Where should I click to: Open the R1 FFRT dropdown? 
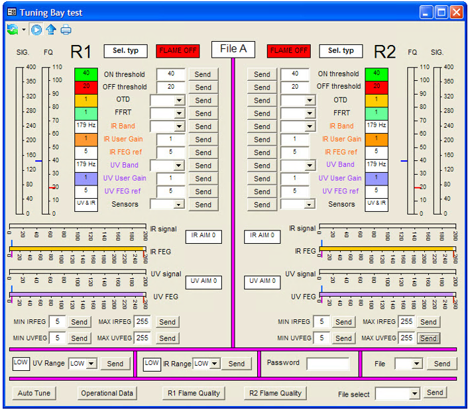[x=179, y=113]
